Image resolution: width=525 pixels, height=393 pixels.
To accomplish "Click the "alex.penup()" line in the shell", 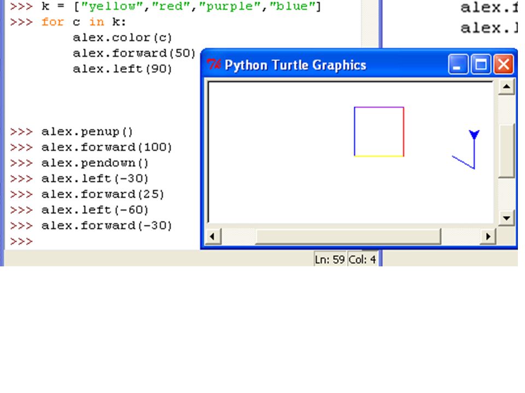I will point(87,132).
